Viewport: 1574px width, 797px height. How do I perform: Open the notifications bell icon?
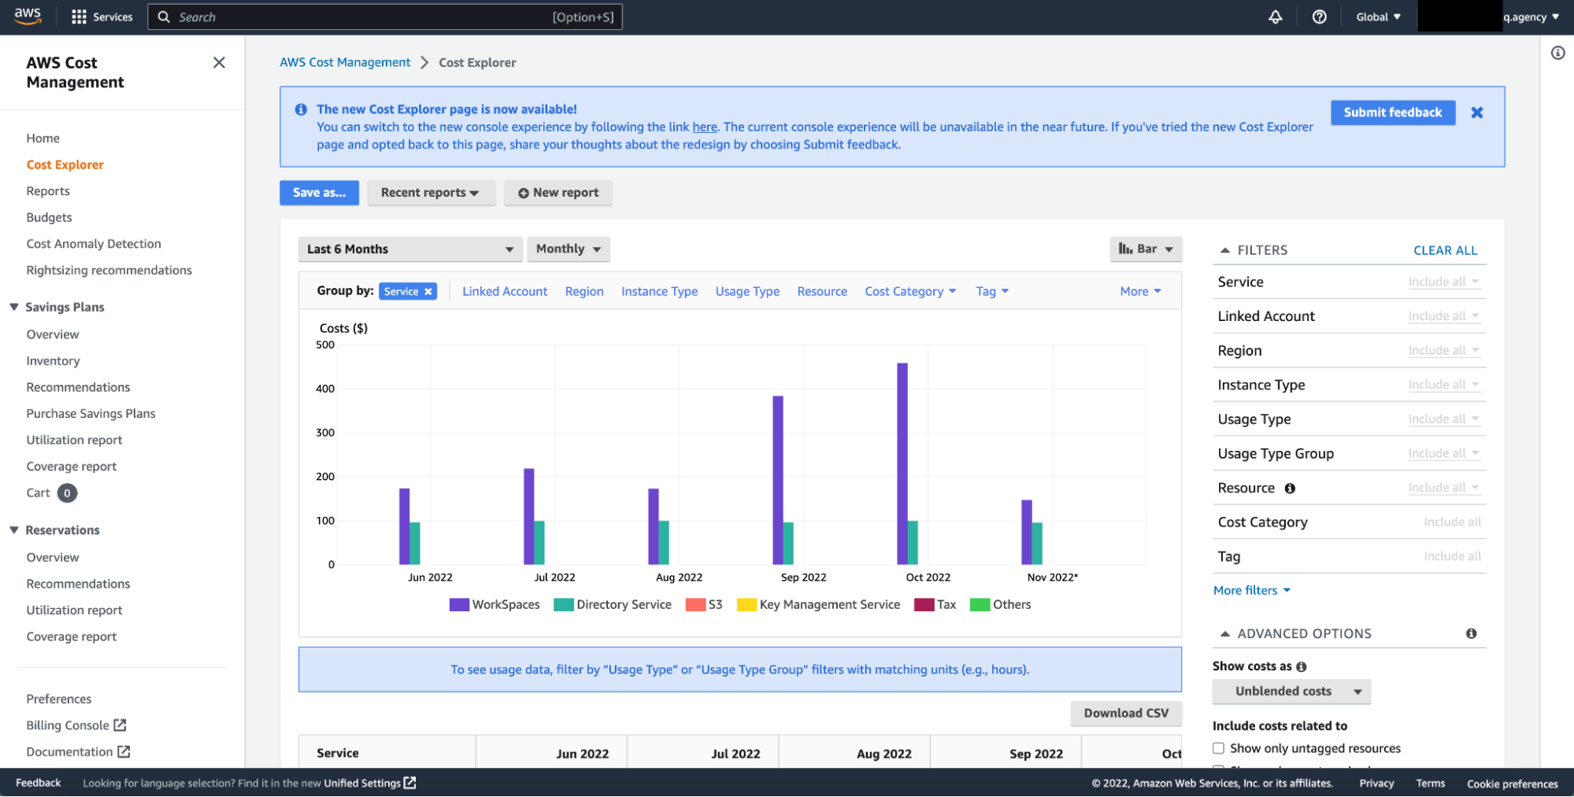pyautogui.click(x=1276, y=17)
